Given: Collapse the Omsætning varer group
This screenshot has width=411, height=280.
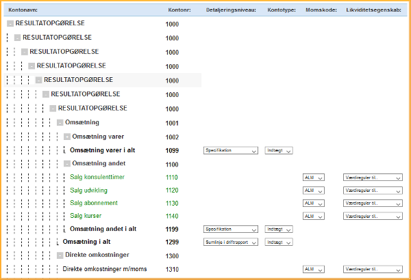Looking at the screenshot, I should (x=67, y=137).
